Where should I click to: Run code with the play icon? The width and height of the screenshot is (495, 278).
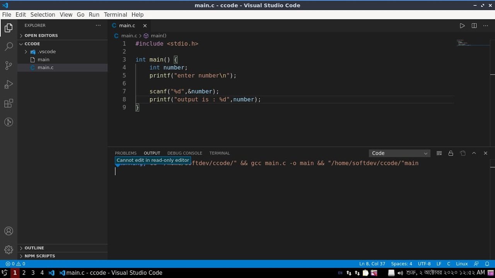point(462,25)
